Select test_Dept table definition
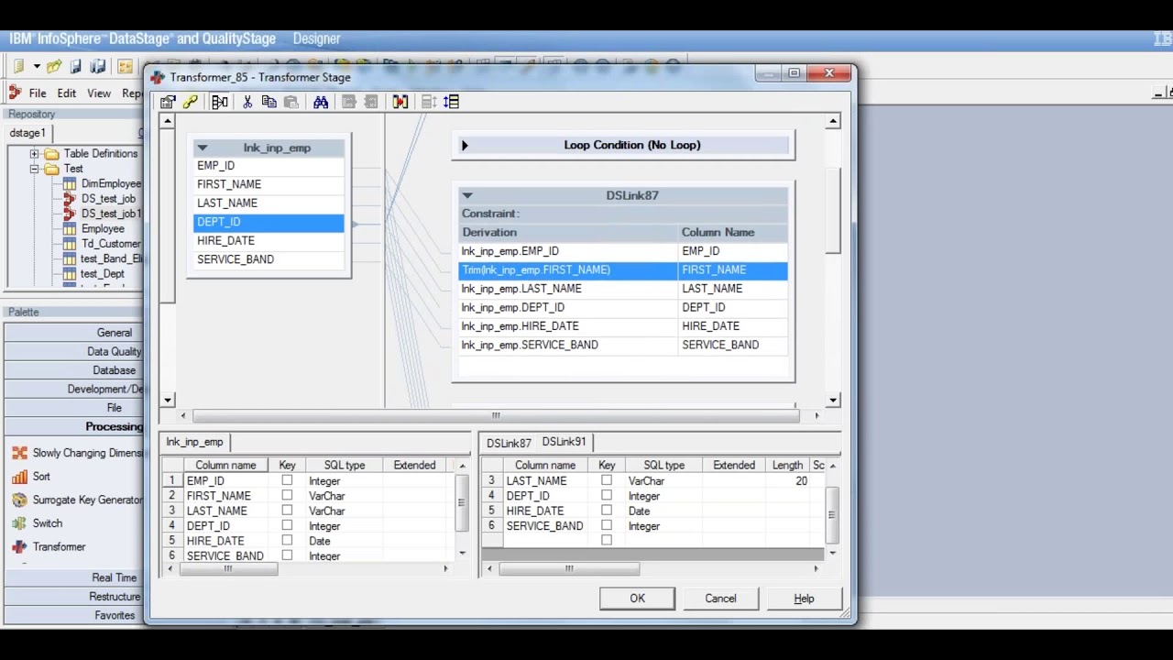The height and width of the screenshot is (660, 1173). [x=103, y=274]
